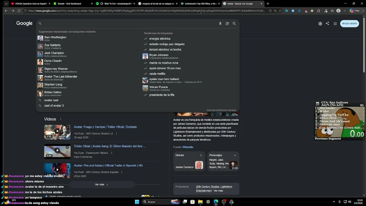Submit the search with the magnifier button

[234, 23]
